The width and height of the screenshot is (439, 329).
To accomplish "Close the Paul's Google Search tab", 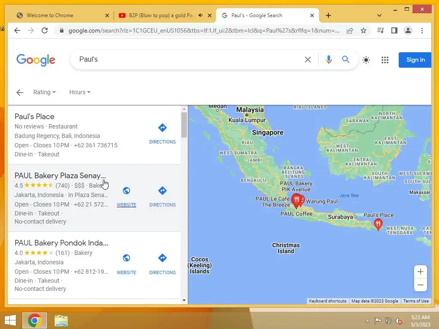I will point(312,15).
